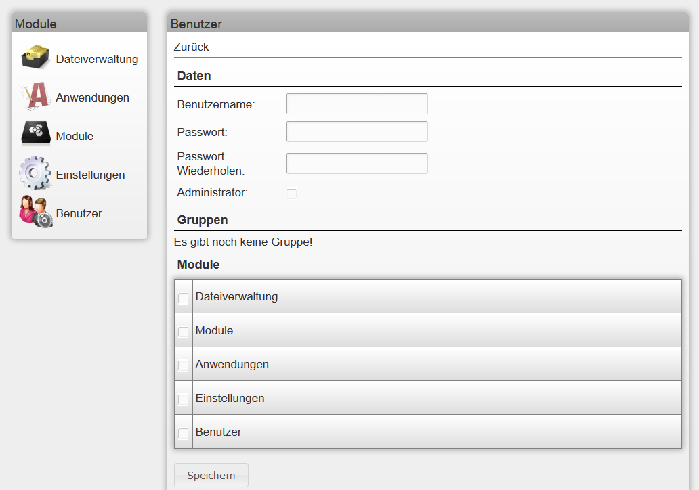The height and width of the screenshot is (490, 699).
Task: Click the red Anwendungen icon
Action: 35,97
